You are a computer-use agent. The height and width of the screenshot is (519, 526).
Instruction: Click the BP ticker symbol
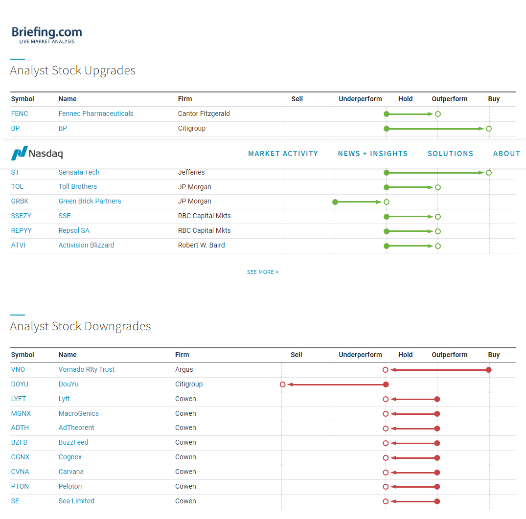[x=16, y=129]
